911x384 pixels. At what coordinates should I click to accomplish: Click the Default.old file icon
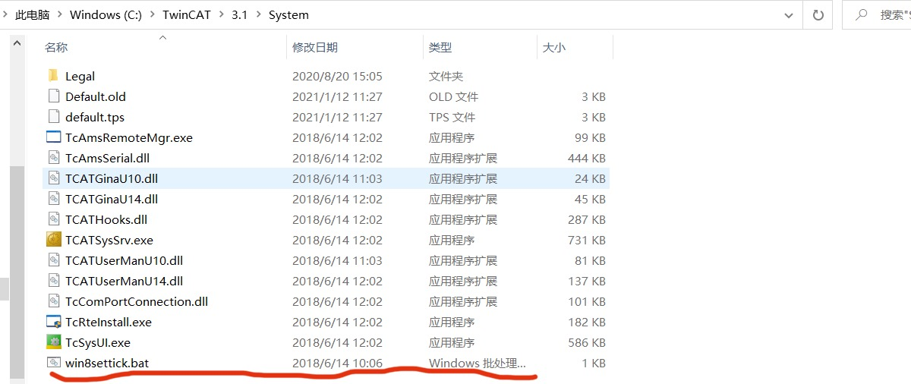click(x=53, y=96)
